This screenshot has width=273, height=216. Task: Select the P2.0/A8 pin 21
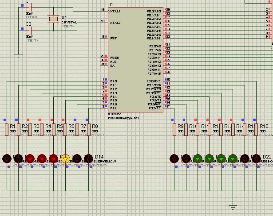[x=167, y=45]
